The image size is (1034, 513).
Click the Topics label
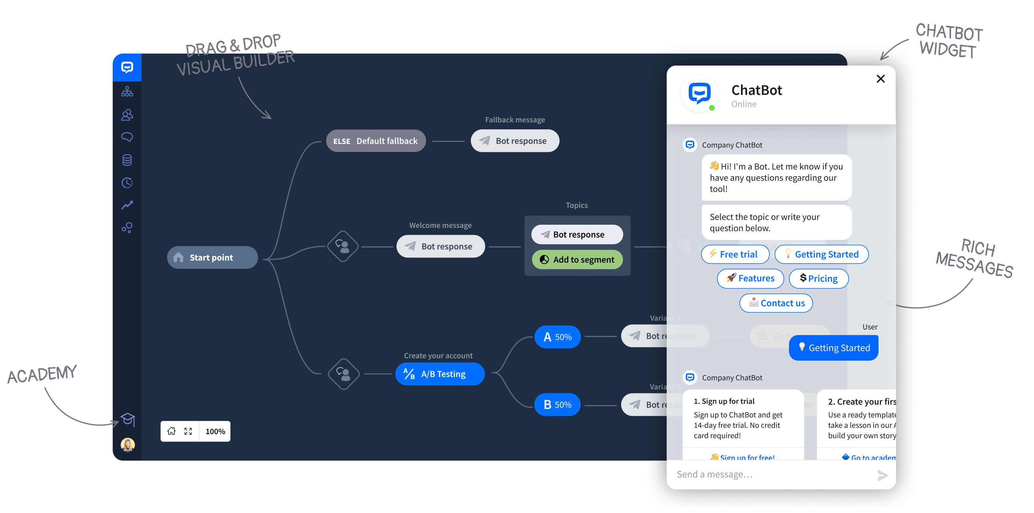click(x=576, y=205)
